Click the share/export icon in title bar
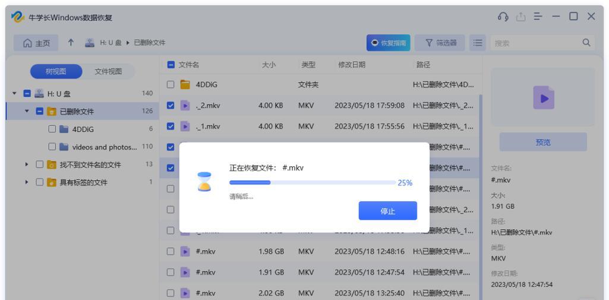 click(x=520, y=17)
